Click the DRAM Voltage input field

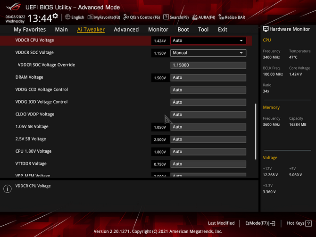[208, 78]
